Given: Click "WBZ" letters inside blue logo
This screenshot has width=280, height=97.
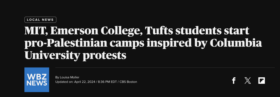Looking at the screenshot, I should click(37, 77).
